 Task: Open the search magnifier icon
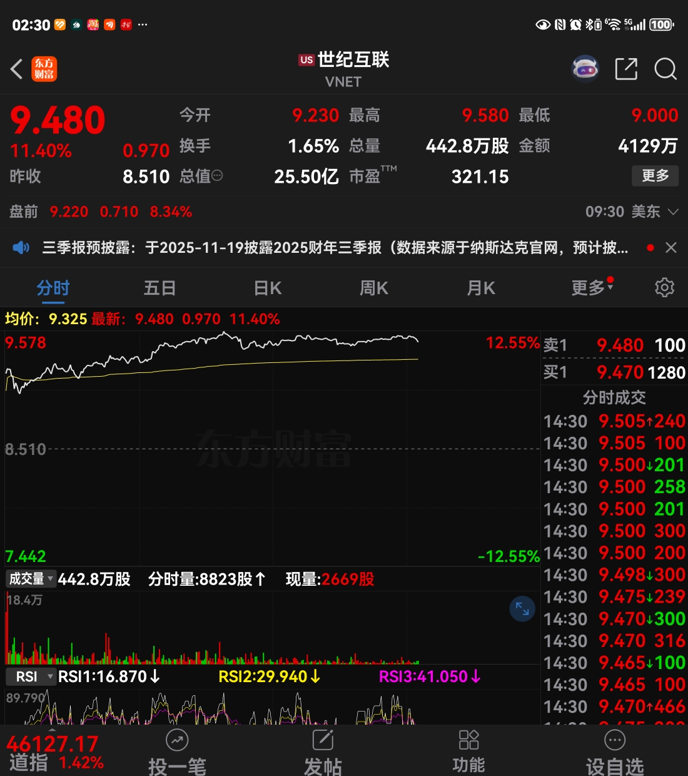click(665, 69)
